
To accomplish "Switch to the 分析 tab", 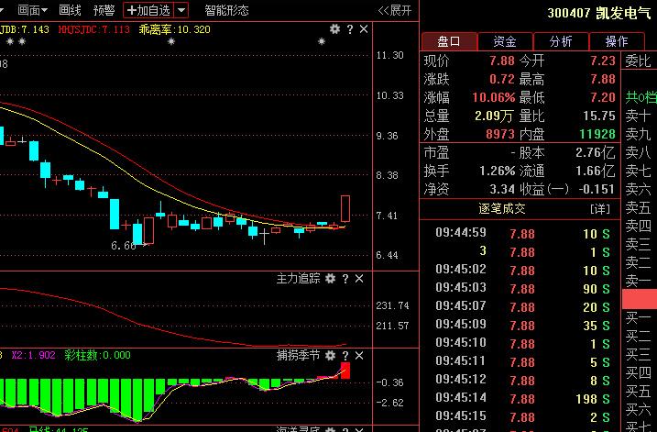I will pyautogui.click(x=561, y=41).
